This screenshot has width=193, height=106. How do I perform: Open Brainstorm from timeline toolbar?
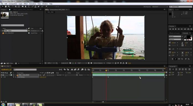[82, 70]
